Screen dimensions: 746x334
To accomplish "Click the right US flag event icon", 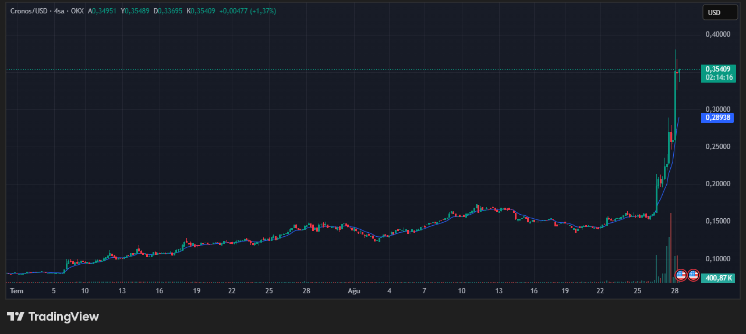I will [x=693, y=275].
